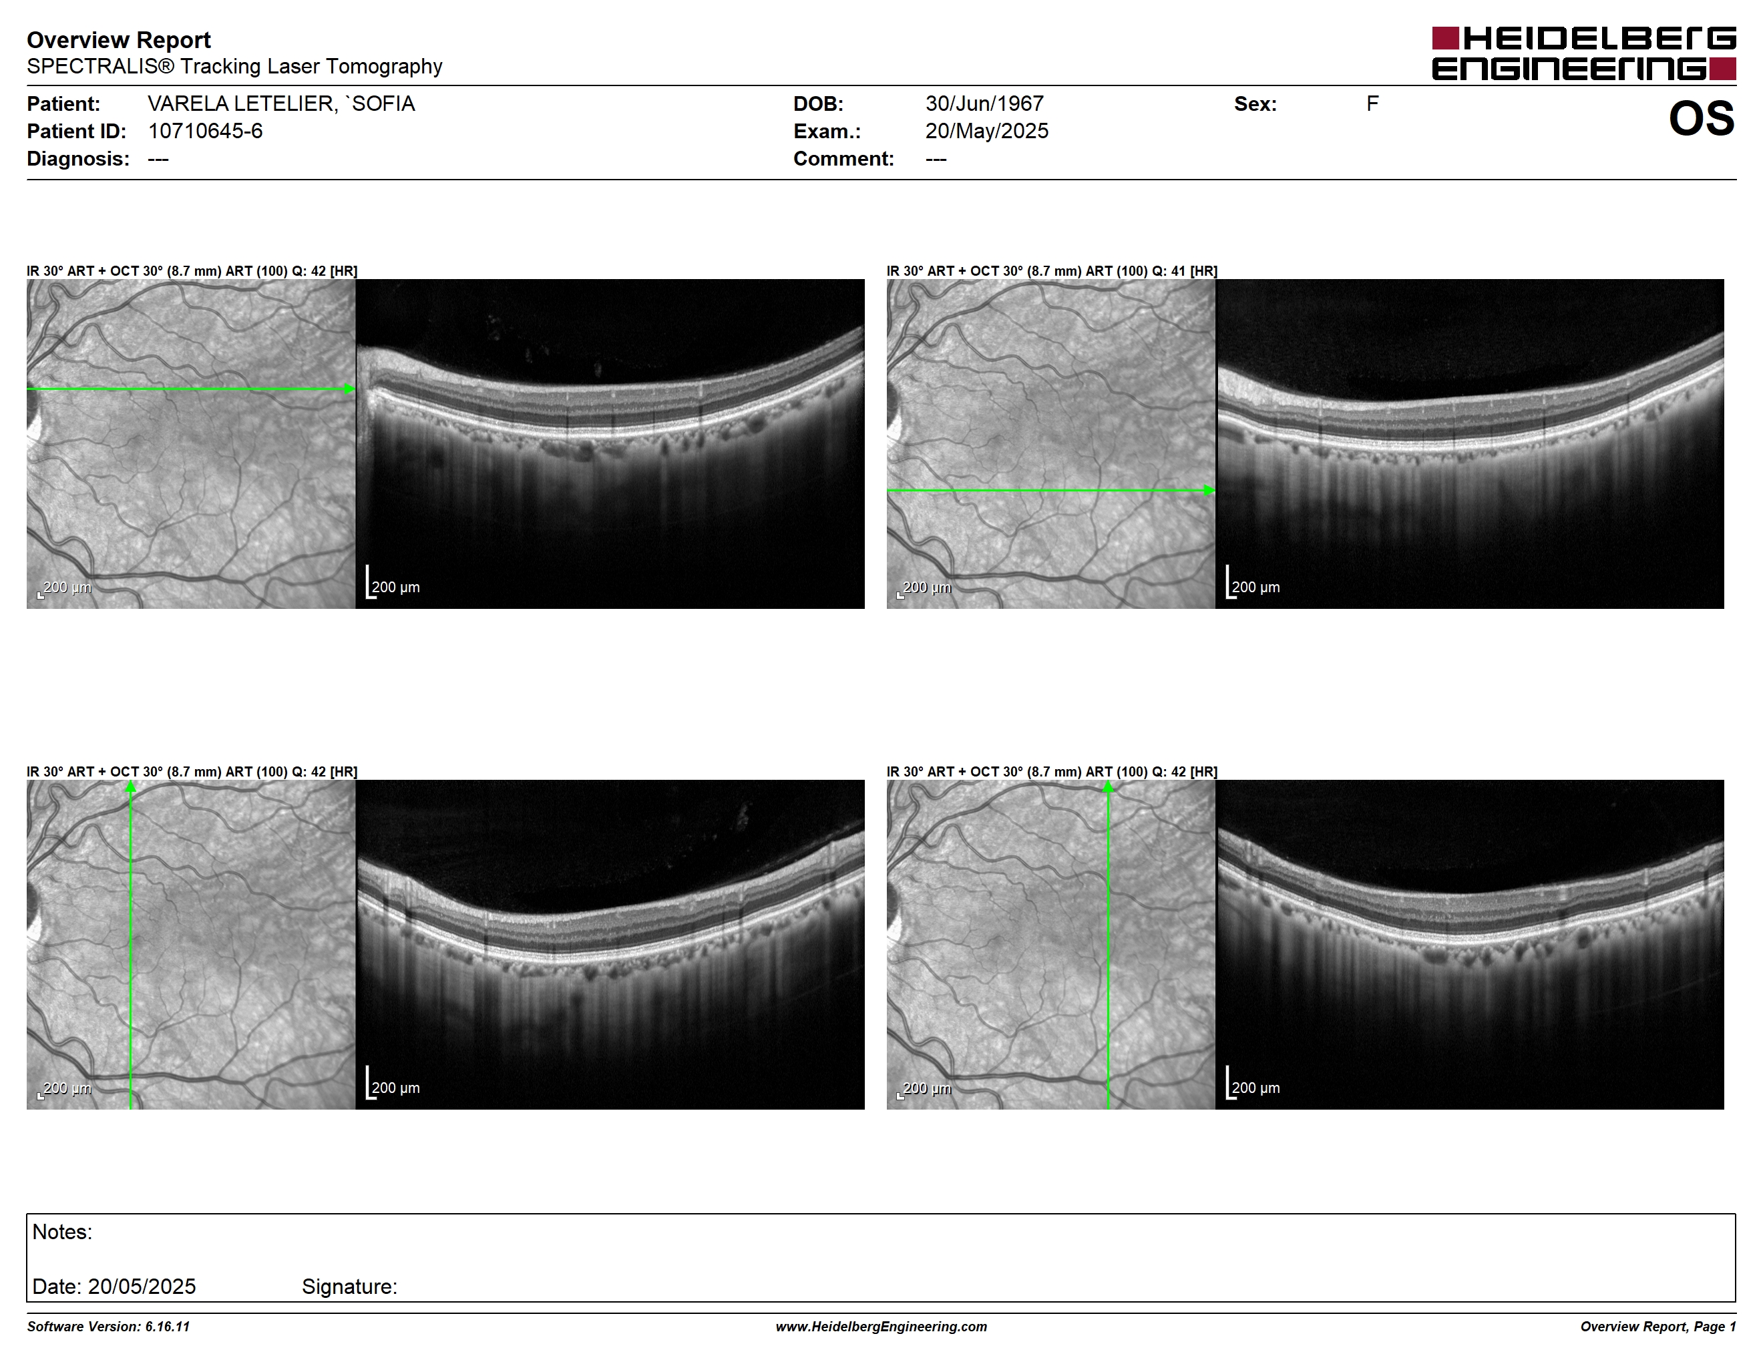1763x1362 pixels.
Task: Open top-left OCT B-scan image
Action: point(610,444)
